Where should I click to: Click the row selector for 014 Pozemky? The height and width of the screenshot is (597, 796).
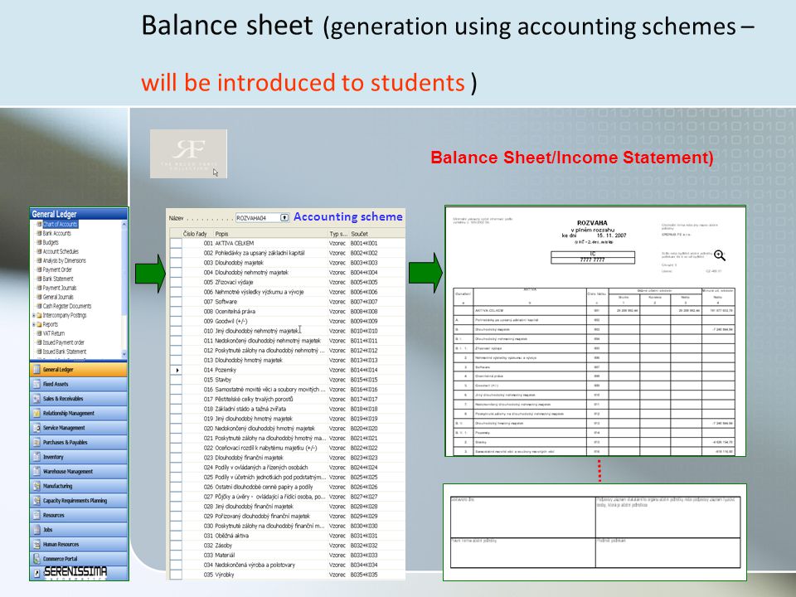(x=176, y=370)
